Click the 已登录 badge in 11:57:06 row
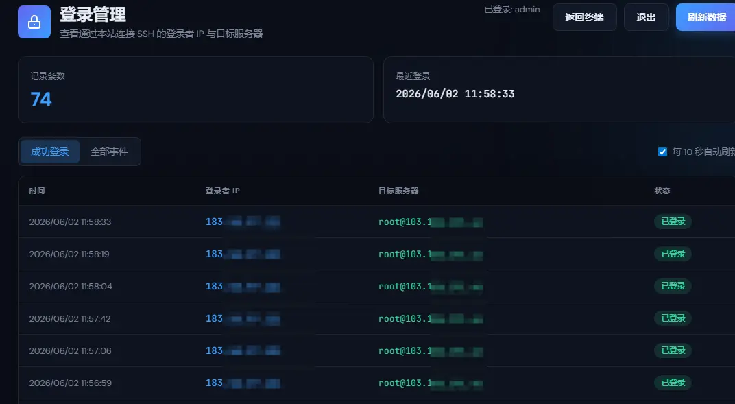Screen dimensions: 735x404 click(x=673, y=350)
